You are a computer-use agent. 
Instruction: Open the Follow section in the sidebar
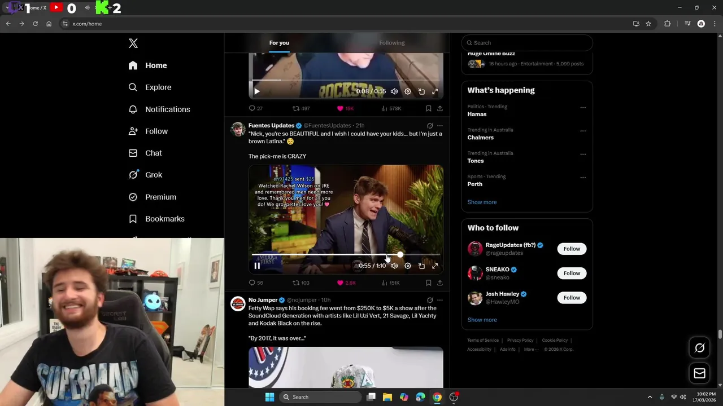pyautogui.click(x=148, y=131)
